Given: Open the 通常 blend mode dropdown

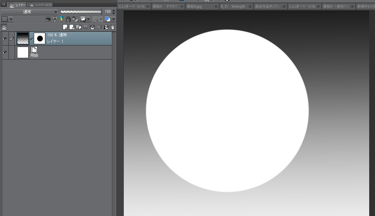Looking at the screenshot, I should [29, 12].
